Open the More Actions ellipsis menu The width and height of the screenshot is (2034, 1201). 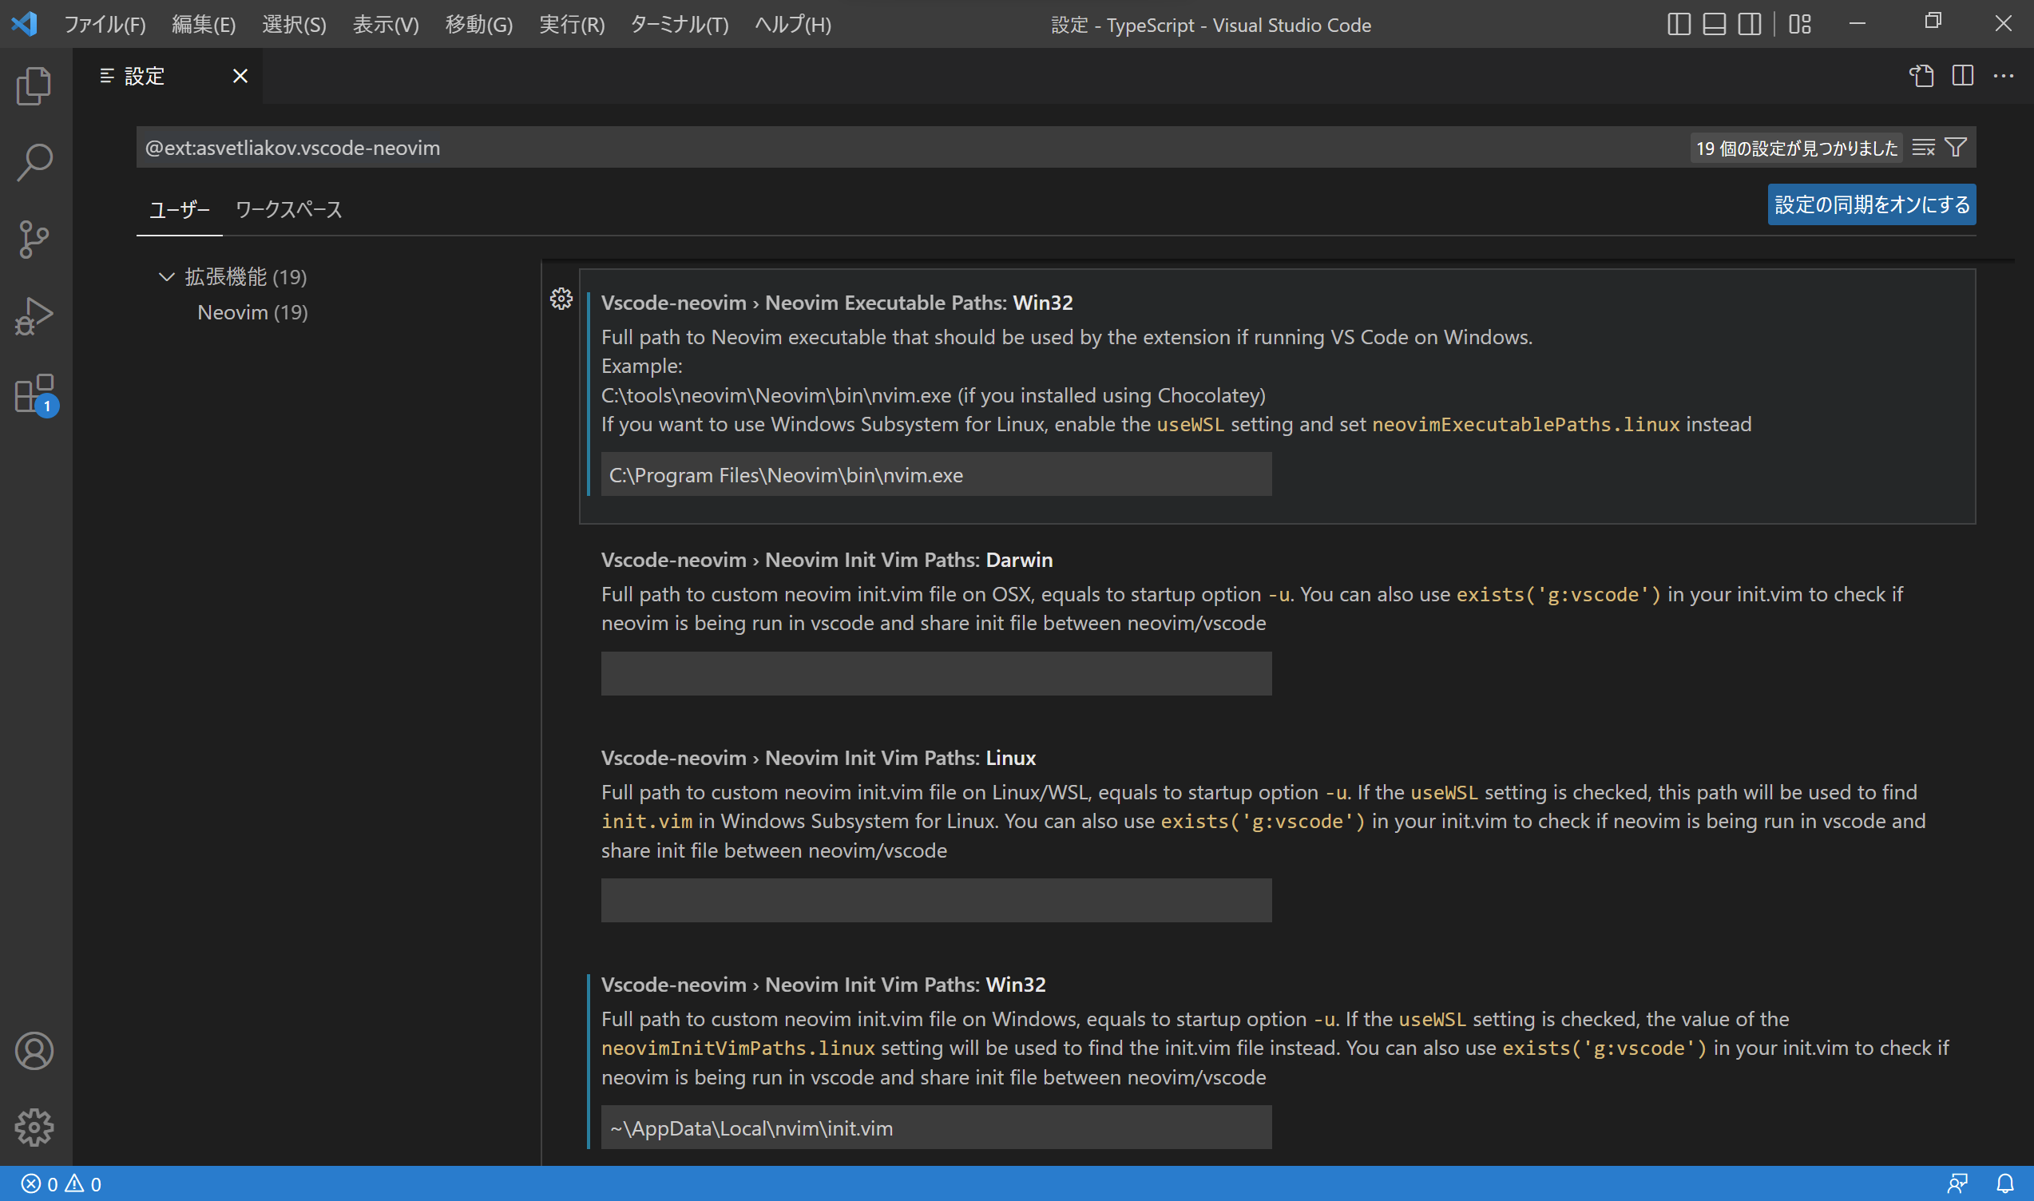tap(2004, 75)
